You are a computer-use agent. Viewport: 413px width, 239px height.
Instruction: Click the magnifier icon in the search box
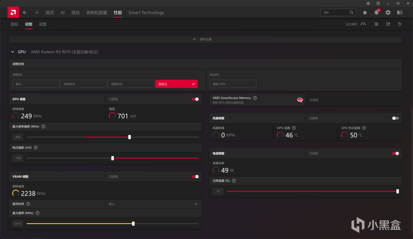[351, 13]
